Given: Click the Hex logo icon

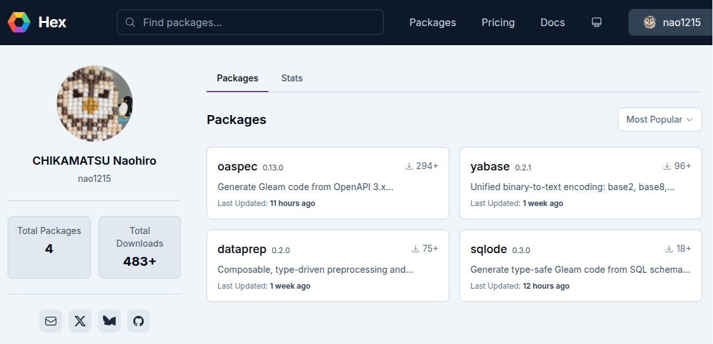Looking at the screenshot, I should click(x=19, y=22).
